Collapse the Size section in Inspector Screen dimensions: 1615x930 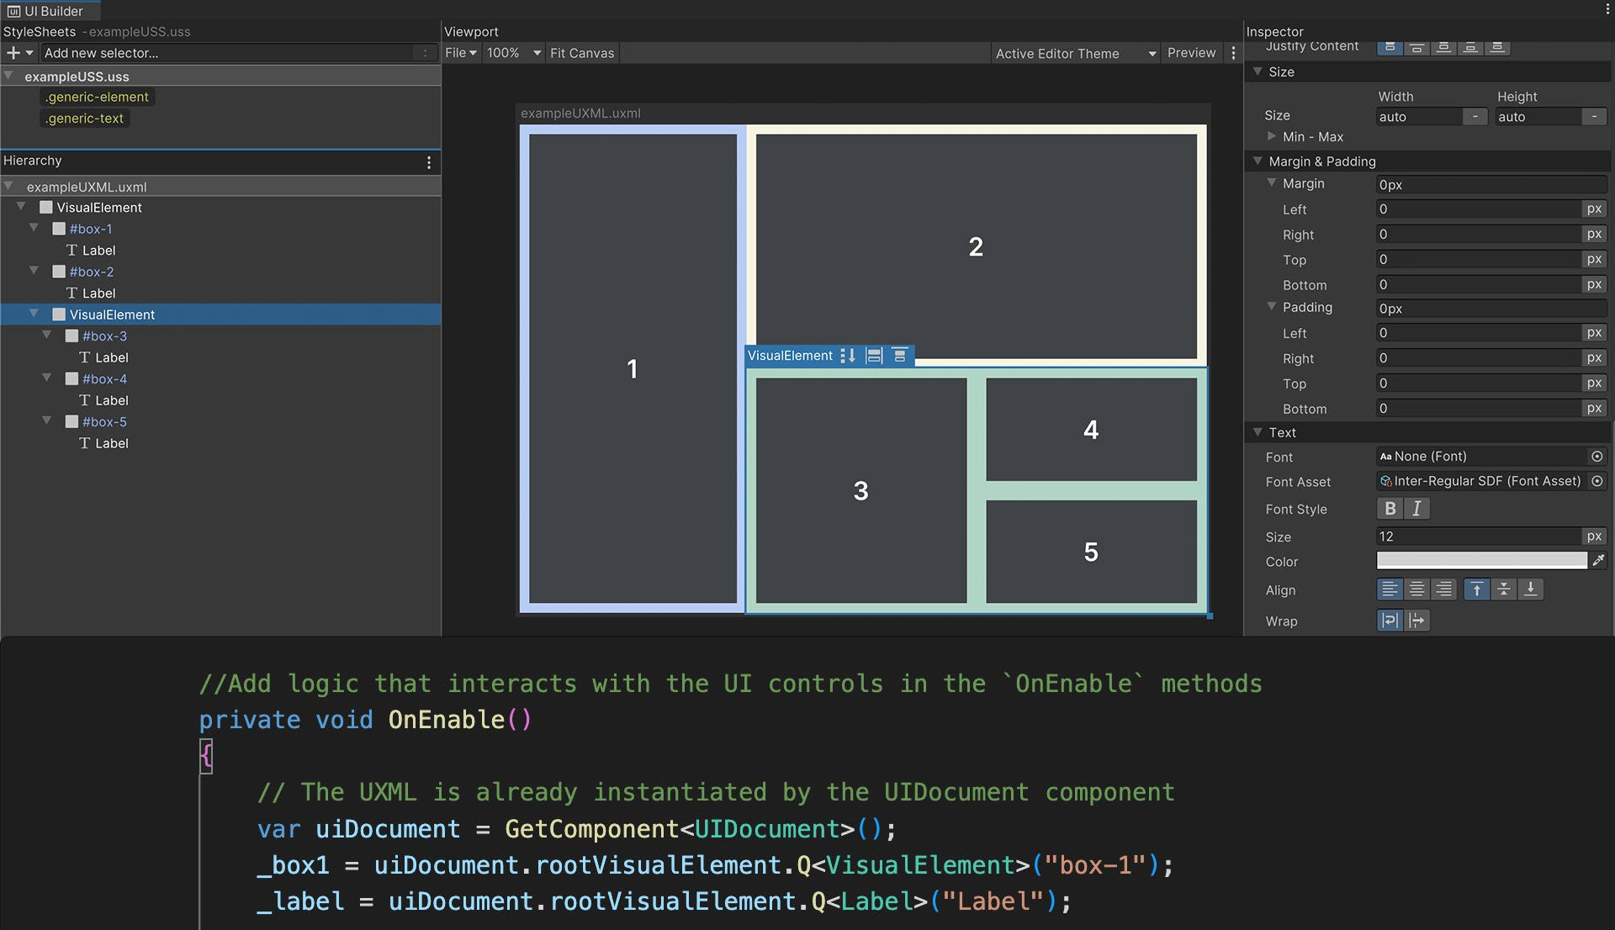click(x=1258, y=71)
